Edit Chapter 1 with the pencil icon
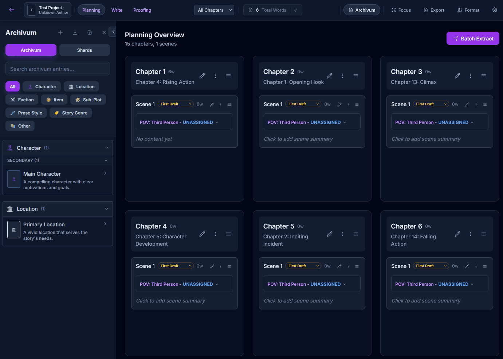503x359 pixels. pyautogui.click(x=202, y=76)
